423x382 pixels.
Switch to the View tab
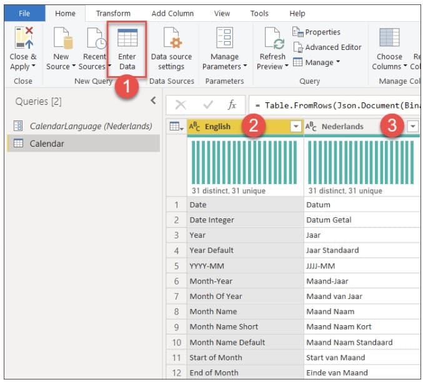click(222, 13)
